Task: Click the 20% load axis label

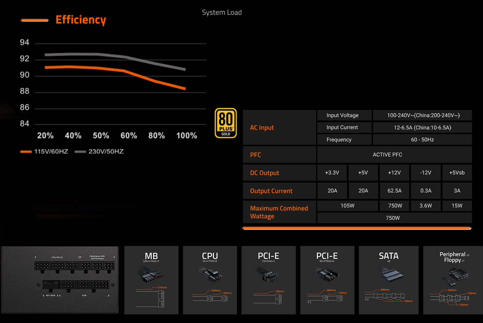Action: tap(45, 136)
